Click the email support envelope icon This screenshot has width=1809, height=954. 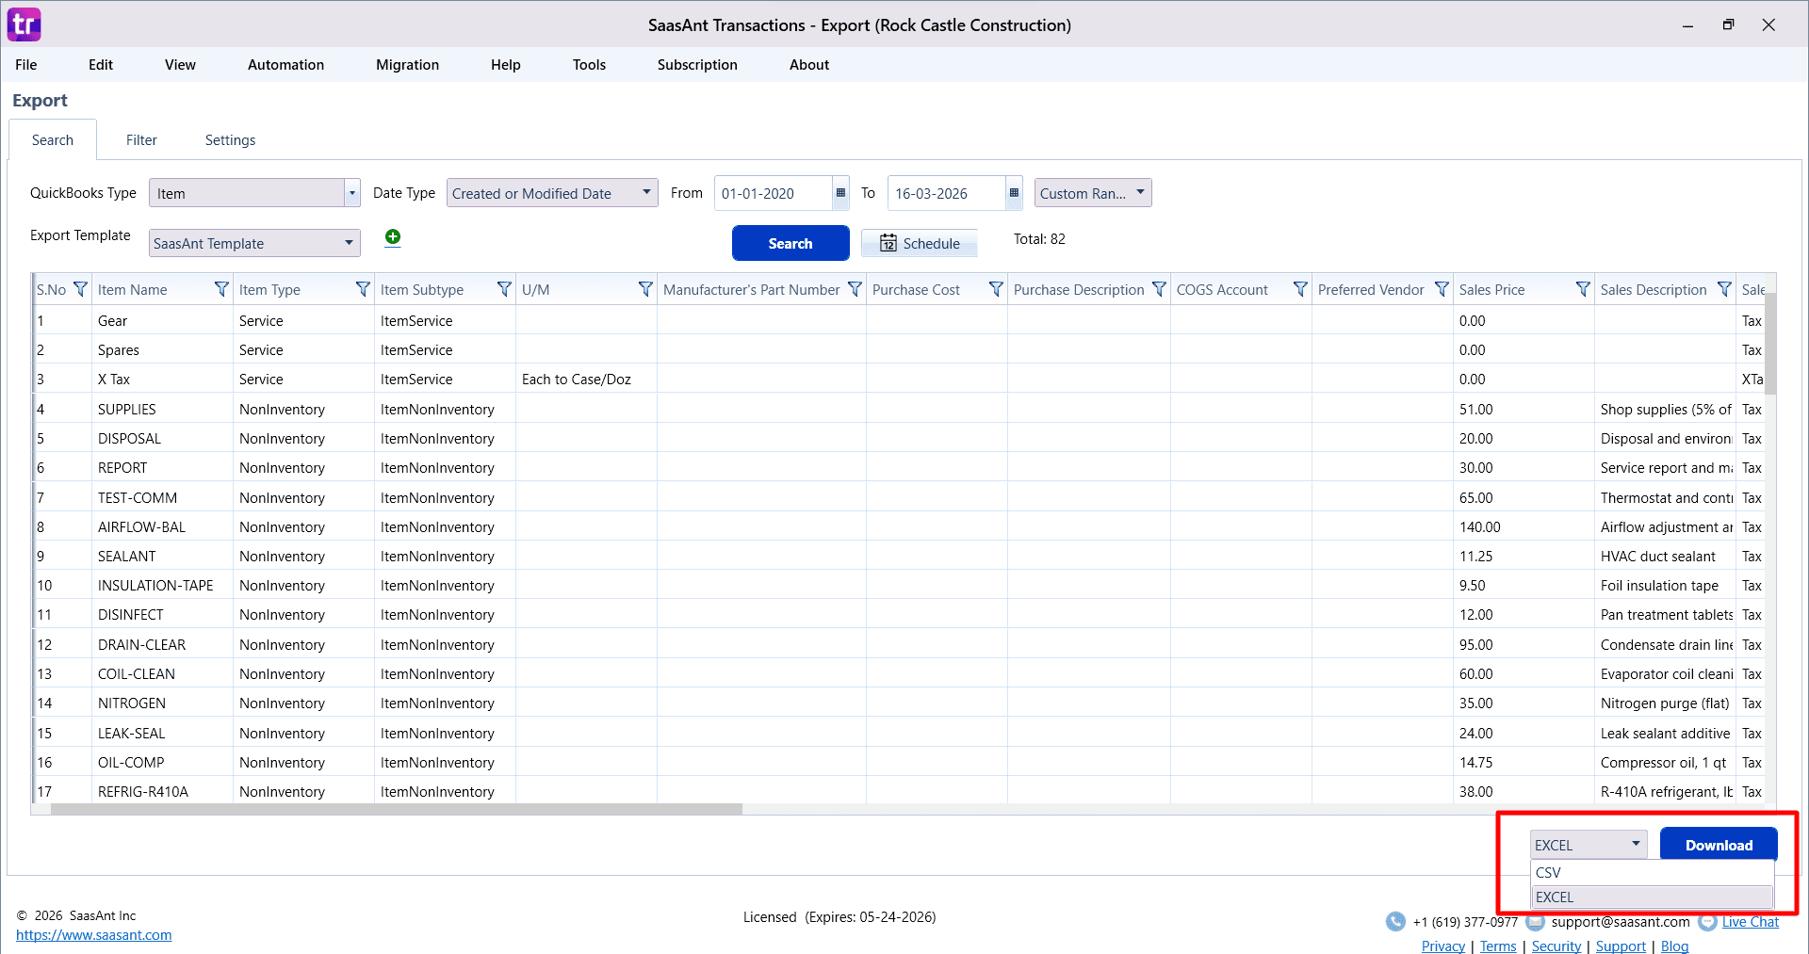point(1535,922)
